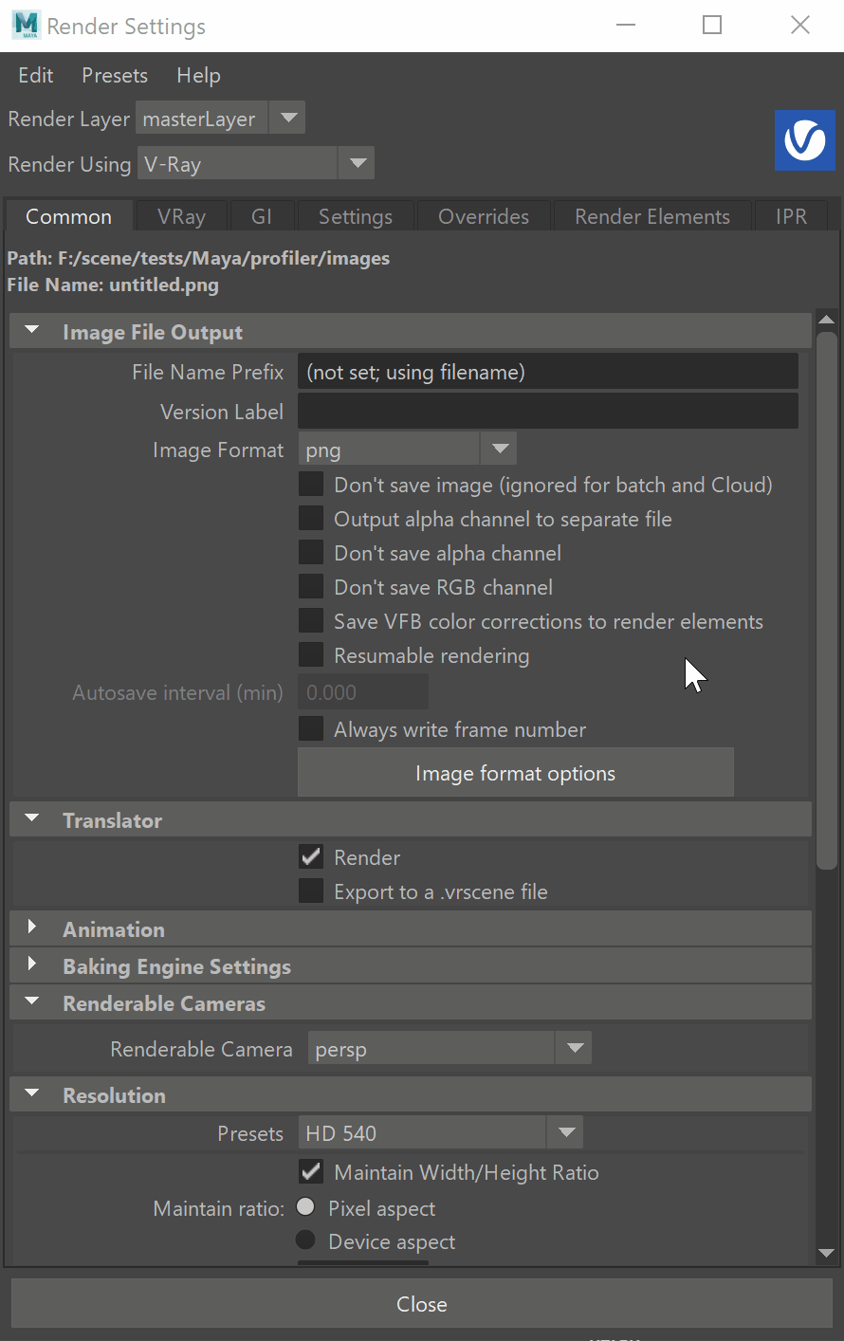Click the Close button at bottom
Viewport: 844px width, 1341px height.
pyautogui.click(x=422, y=1304)
